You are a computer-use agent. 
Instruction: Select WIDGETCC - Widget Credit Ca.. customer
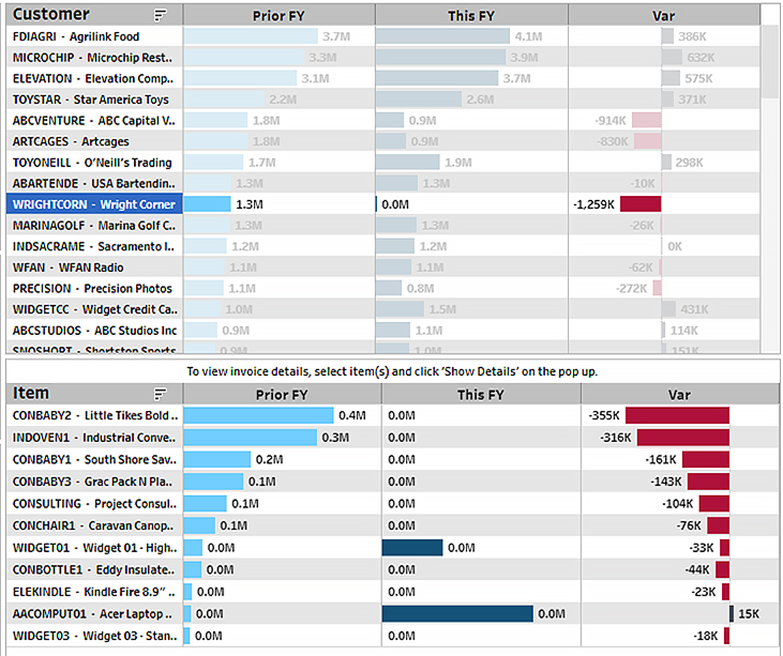coord(95,309)
